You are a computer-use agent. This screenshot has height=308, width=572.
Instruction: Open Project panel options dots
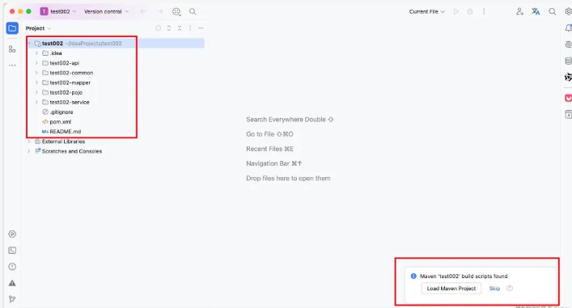click(190, 28)
